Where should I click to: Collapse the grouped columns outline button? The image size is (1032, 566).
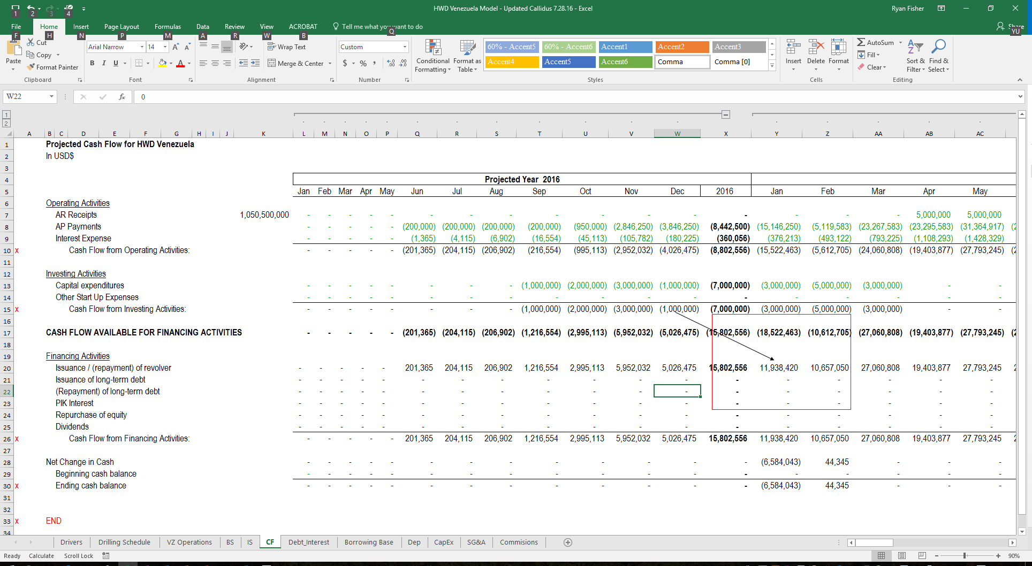(x=726, y=114)
